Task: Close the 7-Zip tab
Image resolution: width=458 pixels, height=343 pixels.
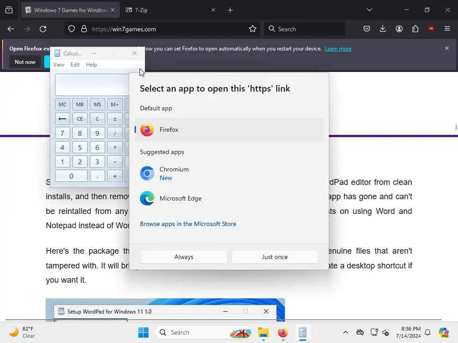Action: click(x=213, y=10)
